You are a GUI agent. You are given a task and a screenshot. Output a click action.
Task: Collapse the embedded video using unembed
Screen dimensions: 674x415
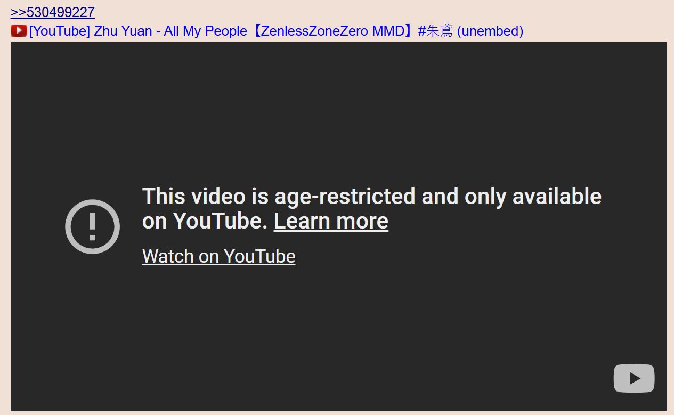coord(490,31)
